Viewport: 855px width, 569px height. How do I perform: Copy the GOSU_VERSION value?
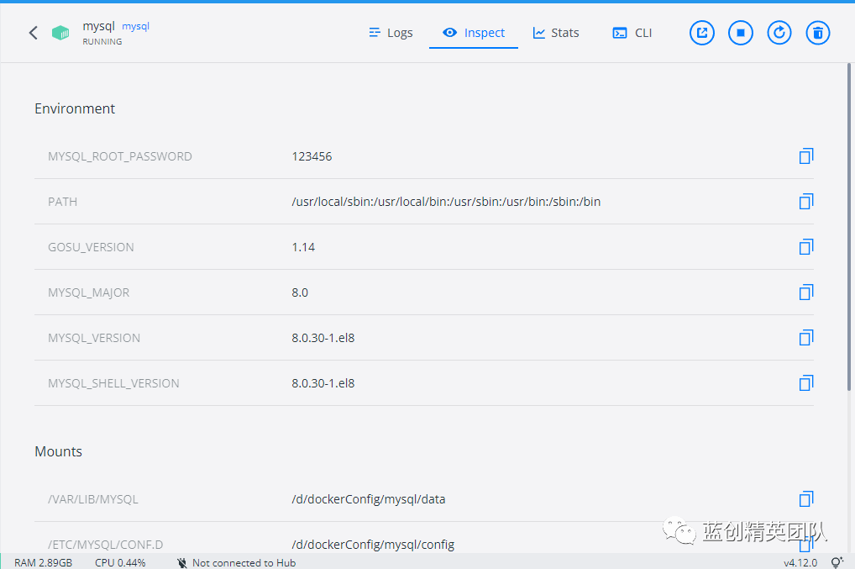(x=806, y=246)
